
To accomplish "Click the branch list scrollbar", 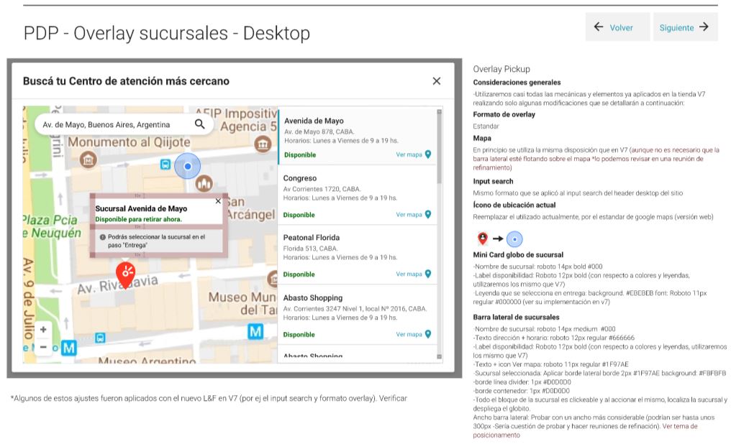I will [440, 149].
